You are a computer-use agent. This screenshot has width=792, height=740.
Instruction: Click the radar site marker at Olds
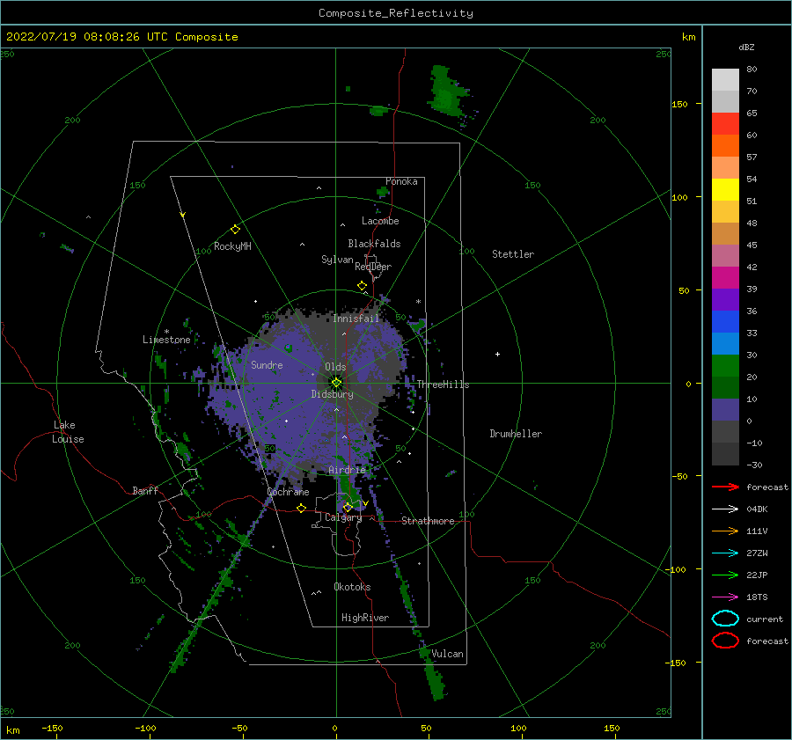point(336,383)
